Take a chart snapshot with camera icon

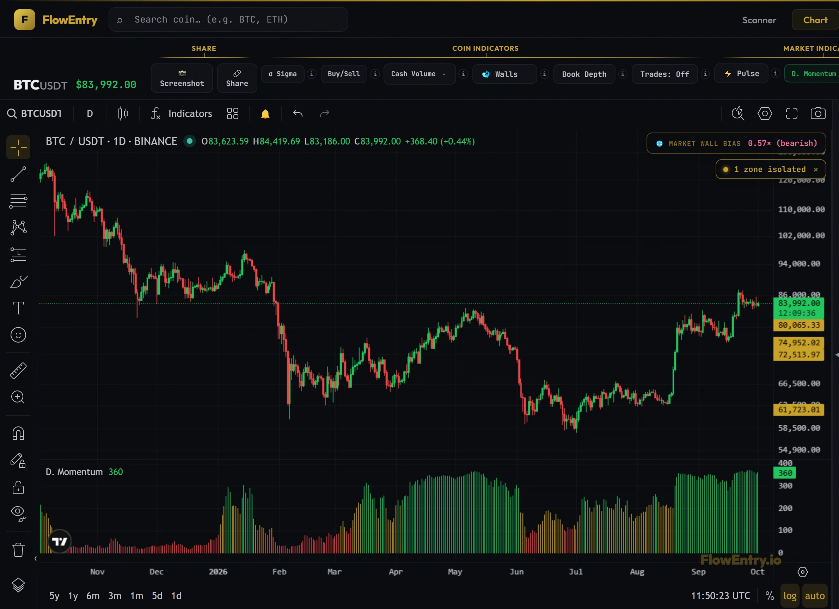(x=818, y=113)
